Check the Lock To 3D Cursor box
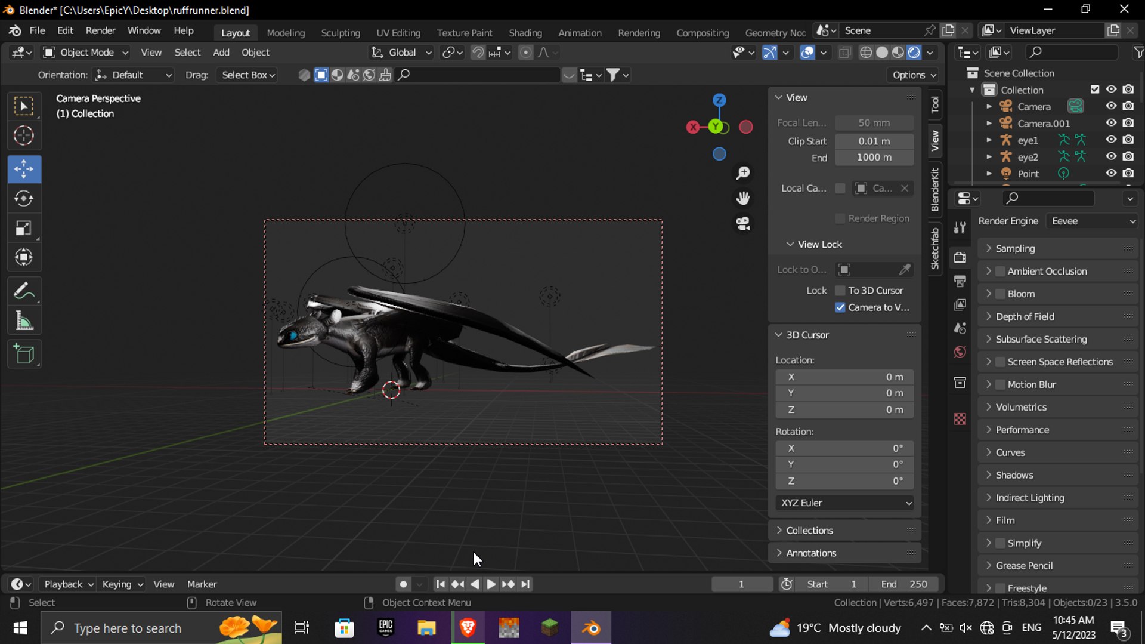 tap(840, 291)
